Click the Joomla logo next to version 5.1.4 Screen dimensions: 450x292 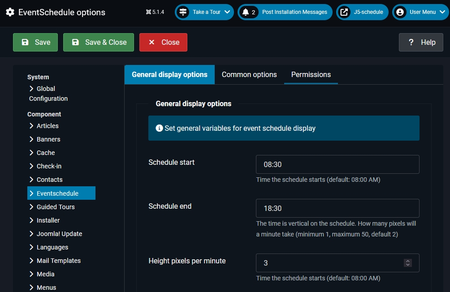148,12
